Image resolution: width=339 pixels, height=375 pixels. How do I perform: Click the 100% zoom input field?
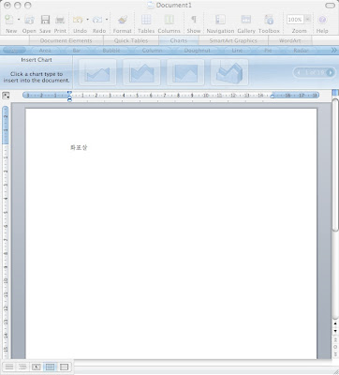(295, 20)
